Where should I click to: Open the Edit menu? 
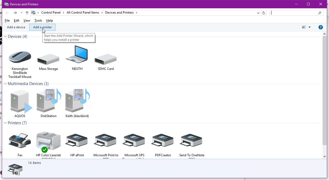pos(17,21)
